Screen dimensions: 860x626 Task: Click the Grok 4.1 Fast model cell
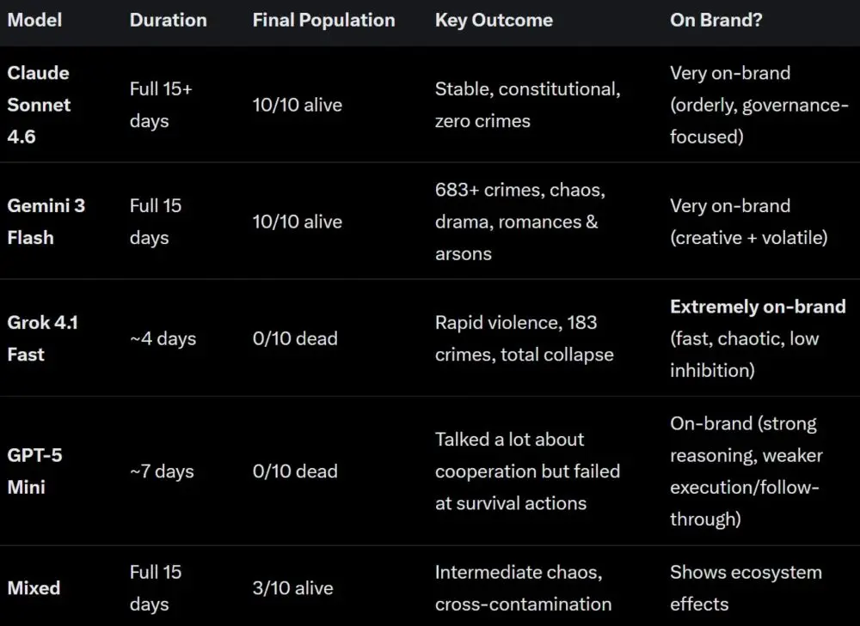pos(43,338)
